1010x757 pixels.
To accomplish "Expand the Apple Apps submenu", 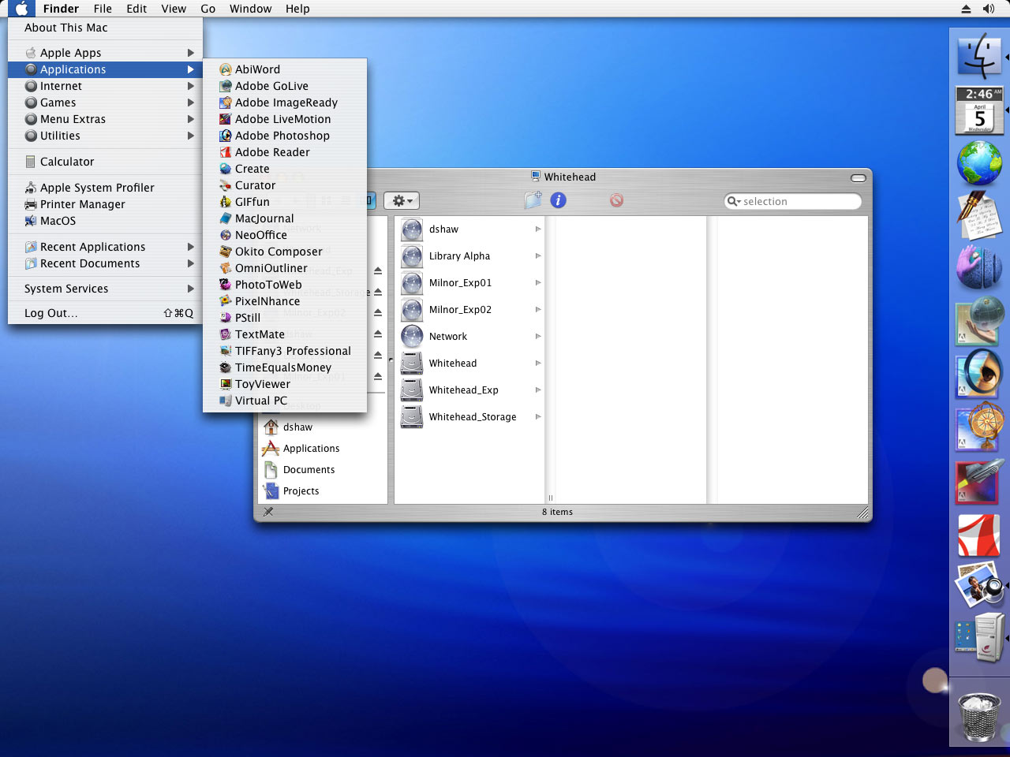I will 105,53.
